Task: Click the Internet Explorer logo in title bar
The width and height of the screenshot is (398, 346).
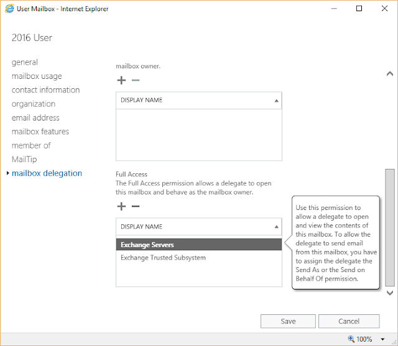Action: 9,9
